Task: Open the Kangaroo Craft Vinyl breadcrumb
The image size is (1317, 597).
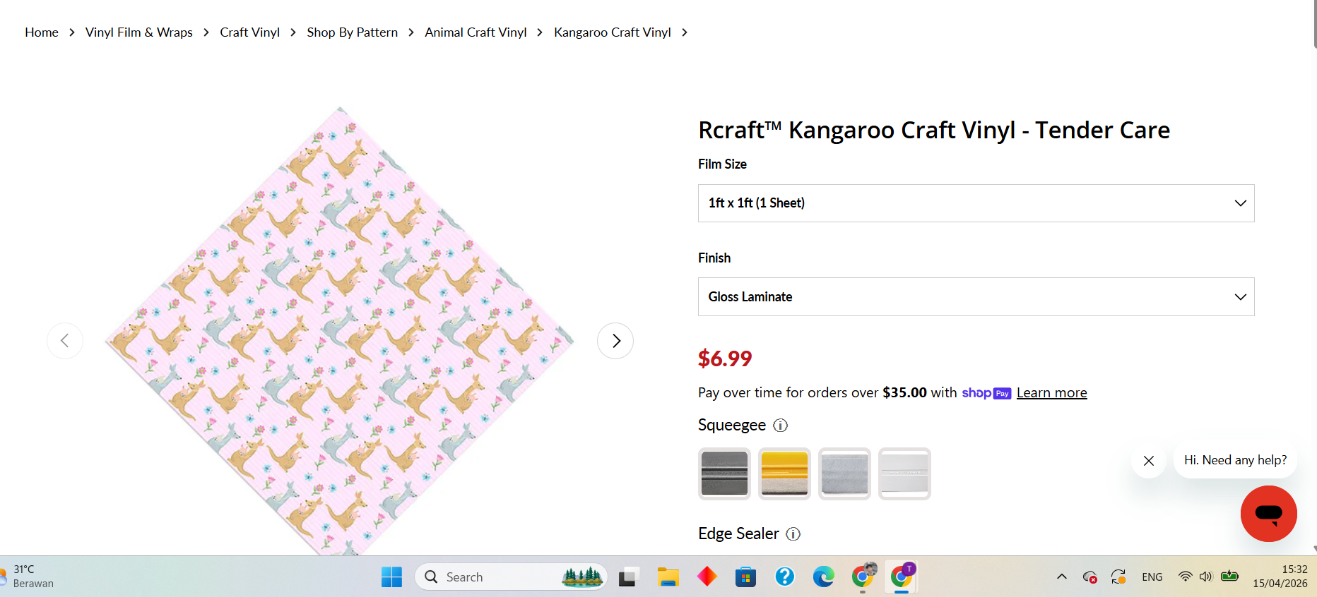Action: (612, 32)
